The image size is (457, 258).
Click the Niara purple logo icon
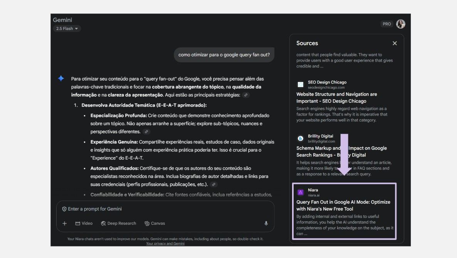301,192
